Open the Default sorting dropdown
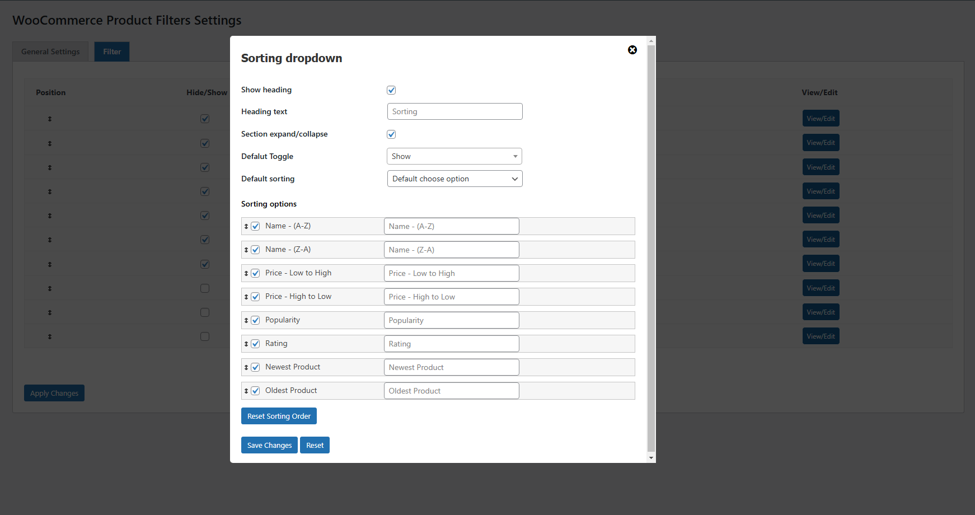 tap(454, 179)
